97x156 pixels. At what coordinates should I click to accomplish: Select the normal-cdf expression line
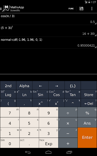(22, 40)
